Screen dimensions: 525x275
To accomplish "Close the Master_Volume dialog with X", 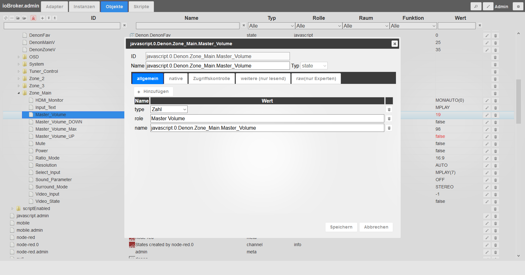I will pyautogui.click(x=395, y=44).
